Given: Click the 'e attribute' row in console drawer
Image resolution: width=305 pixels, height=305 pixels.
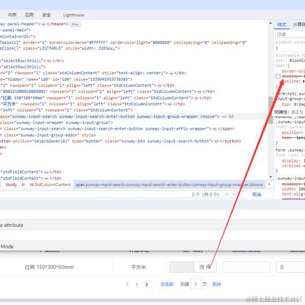Looking at the screenshot, I should click(x=152, y=225).
